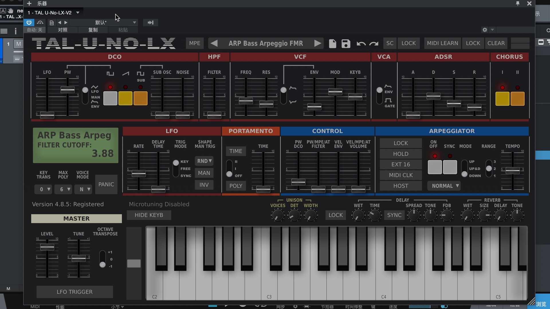Toggle Chorus I yellow button
550x309 pixels.
[x=502, y=99]
